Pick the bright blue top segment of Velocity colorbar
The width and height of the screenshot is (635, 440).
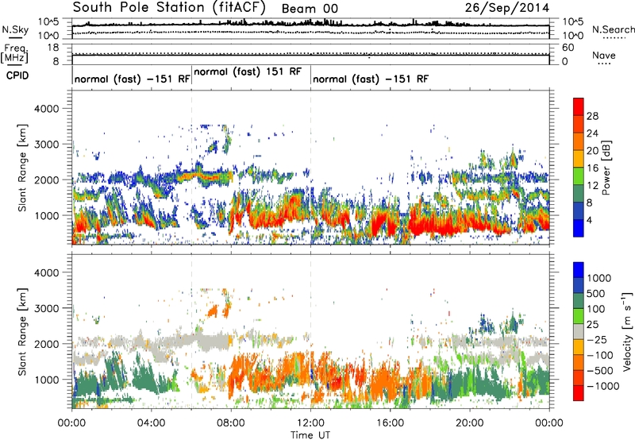point(579,270)
